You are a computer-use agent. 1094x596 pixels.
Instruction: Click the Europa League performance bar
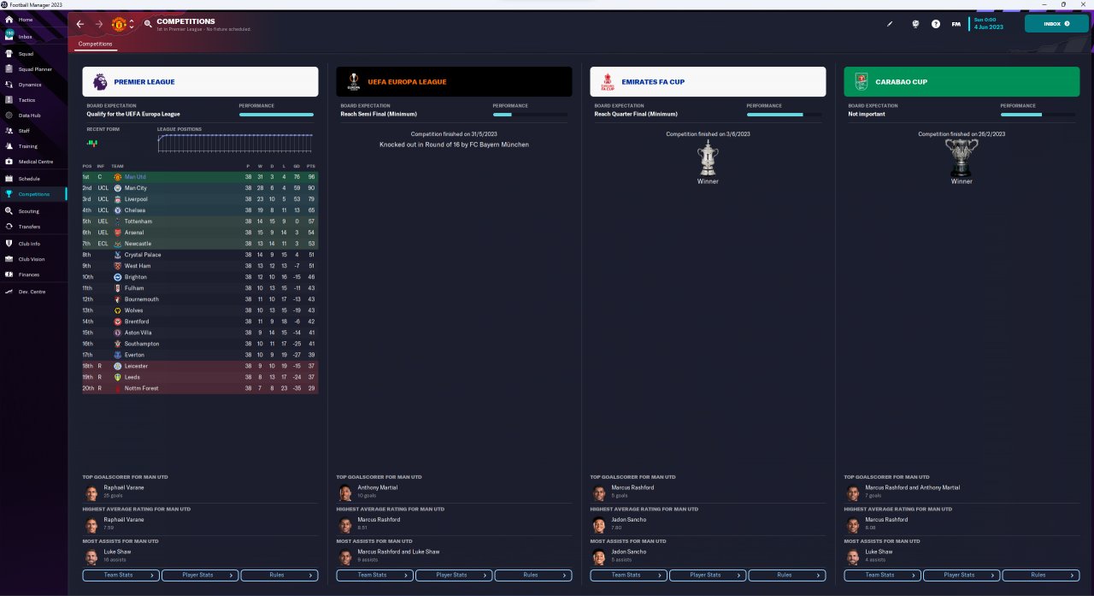pos(530,114)
